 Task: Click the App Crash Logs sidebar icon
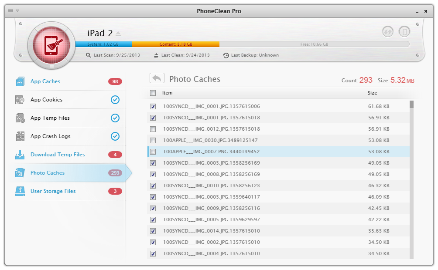(x=20, y=136)
